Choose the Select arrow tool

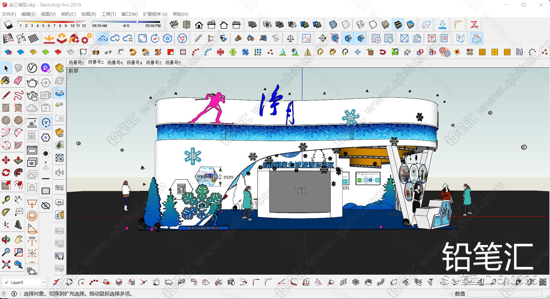[6, 68]
